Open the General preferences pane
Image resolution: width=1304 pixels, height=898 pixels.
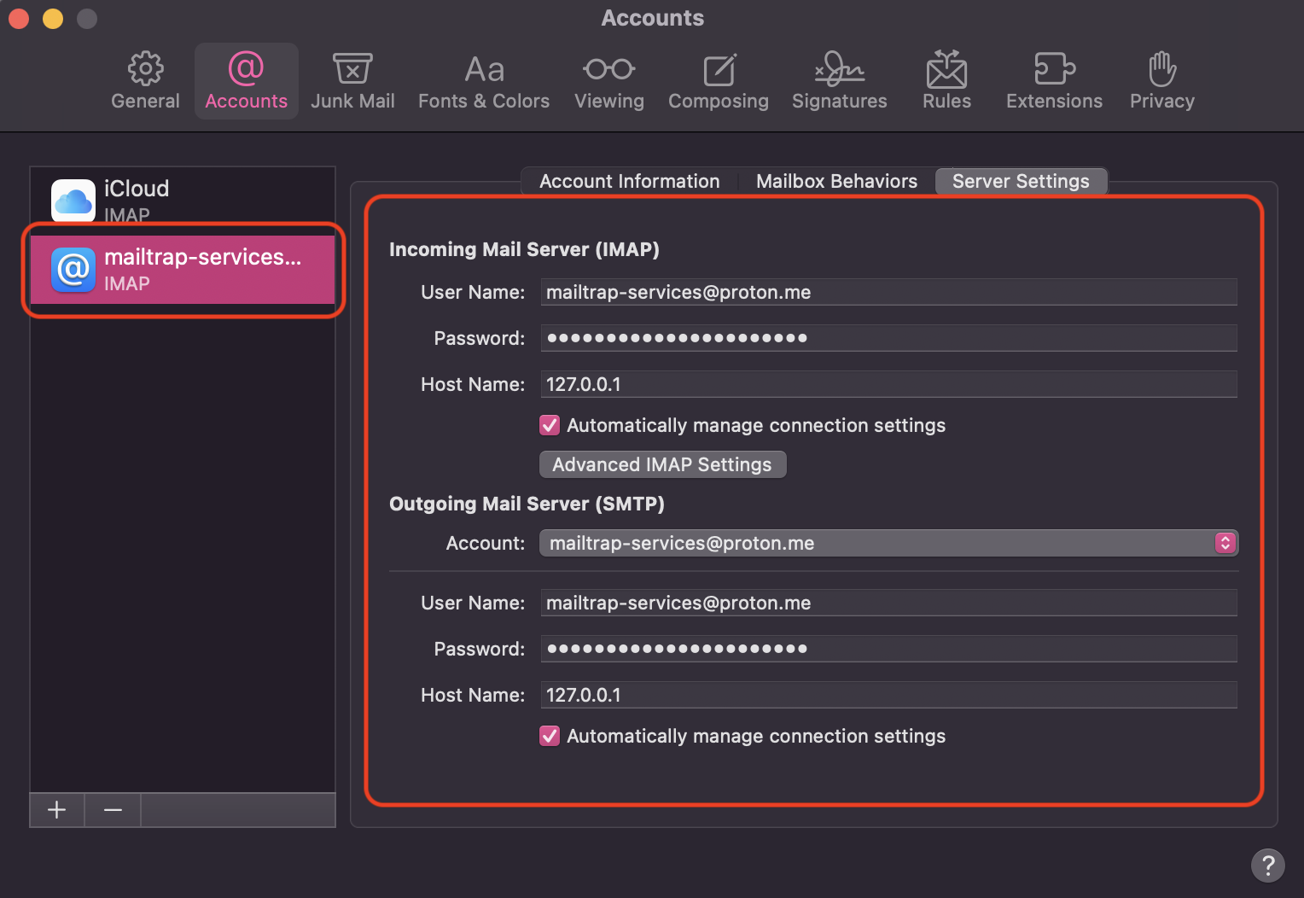145,81
